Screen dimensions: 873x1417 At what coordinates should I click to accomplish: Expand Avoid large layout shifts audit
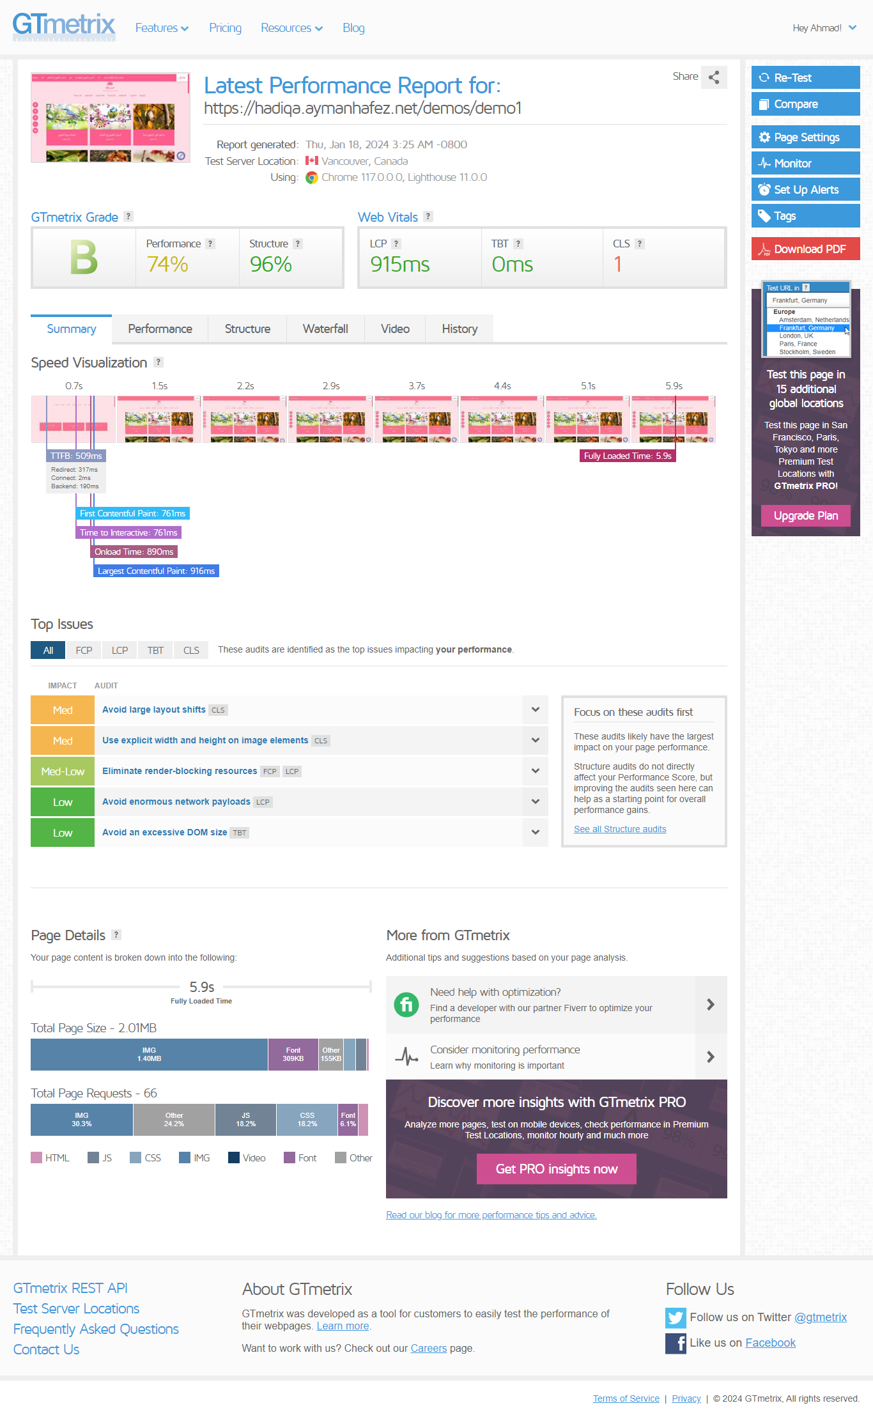pyautogui.click(x=535, y=709)
